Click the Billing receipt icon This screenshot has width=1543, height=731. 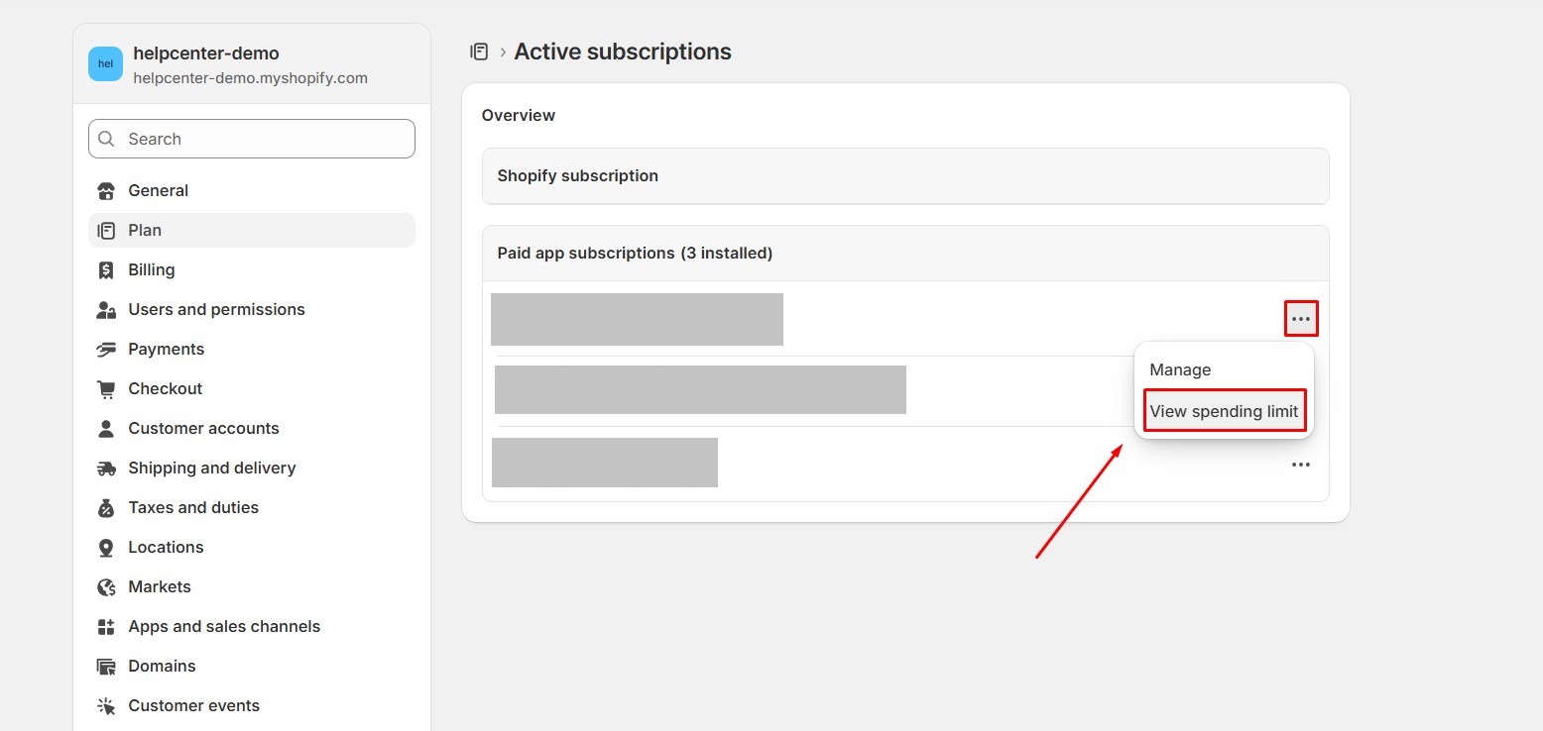tap(106, 269)
